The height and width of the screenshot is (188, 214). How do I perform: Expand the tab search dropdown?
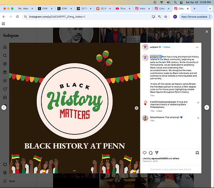click(210, 9)
